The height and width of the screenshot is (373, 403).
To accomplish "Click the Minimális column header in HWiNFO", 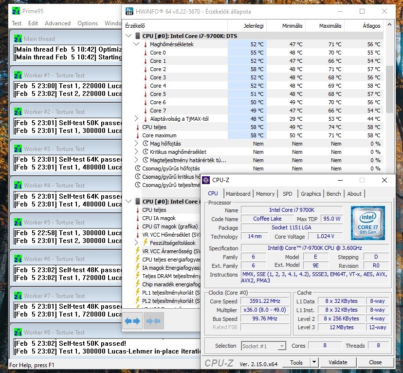I will (286, 26).
